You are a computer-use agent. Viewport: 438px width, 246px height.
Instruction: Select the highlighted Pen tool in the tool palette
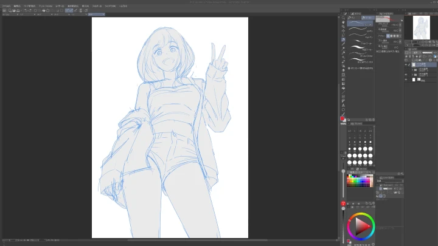344,39
